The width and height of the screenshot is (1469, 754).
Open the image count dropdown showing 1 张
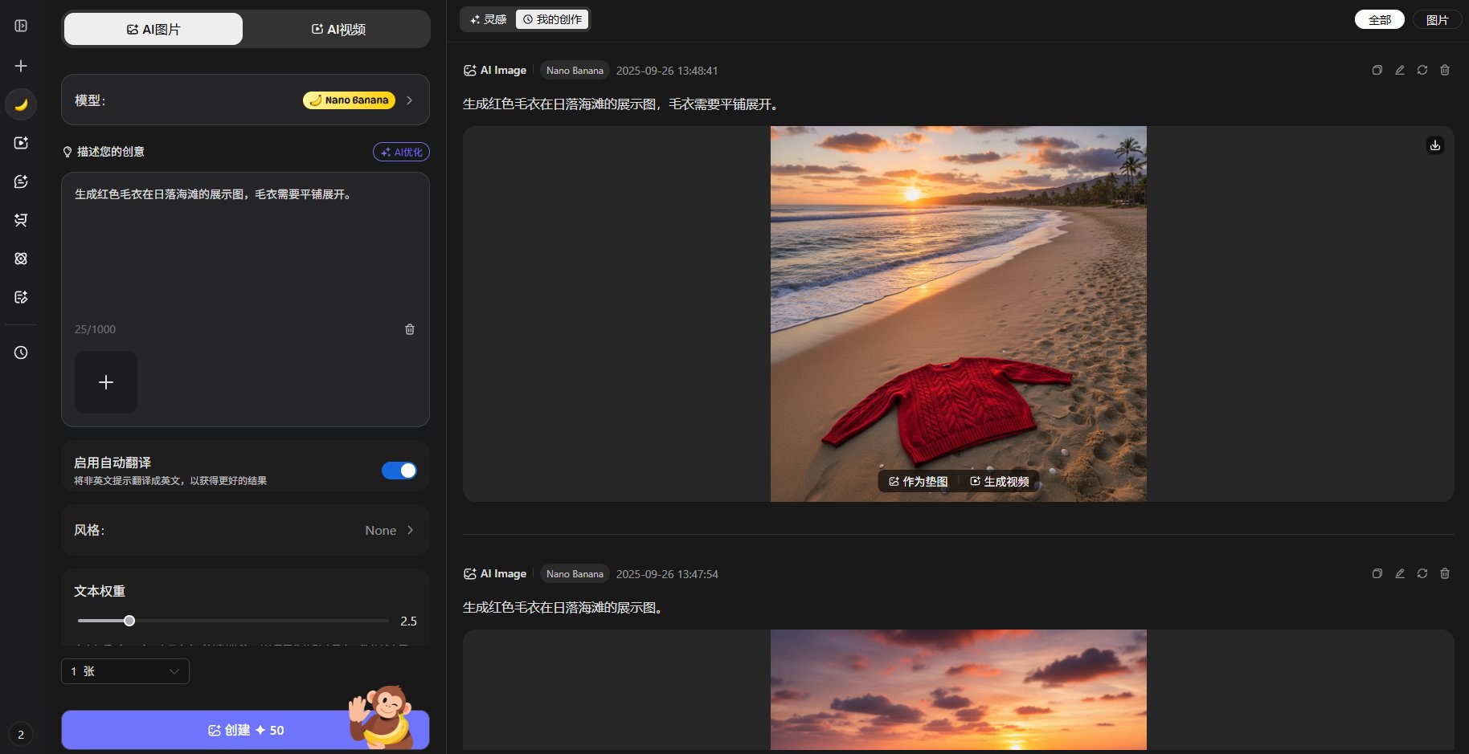click(x=125, y=671)
